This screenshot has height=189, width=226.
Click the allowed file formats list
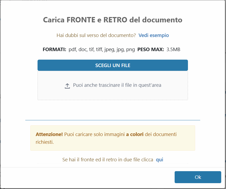click(x=102, y=50)
